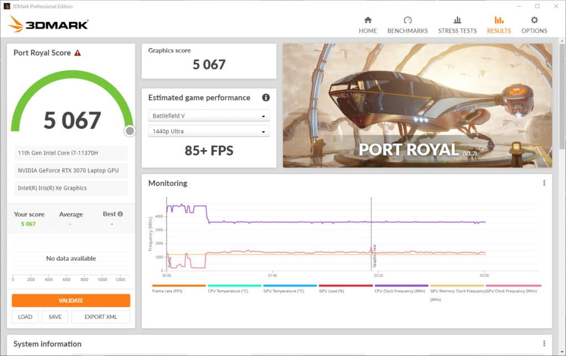The width and height of the screenshot is (566, 356).
Task: Switch to the RESULTS section
Action: [499, 25]
